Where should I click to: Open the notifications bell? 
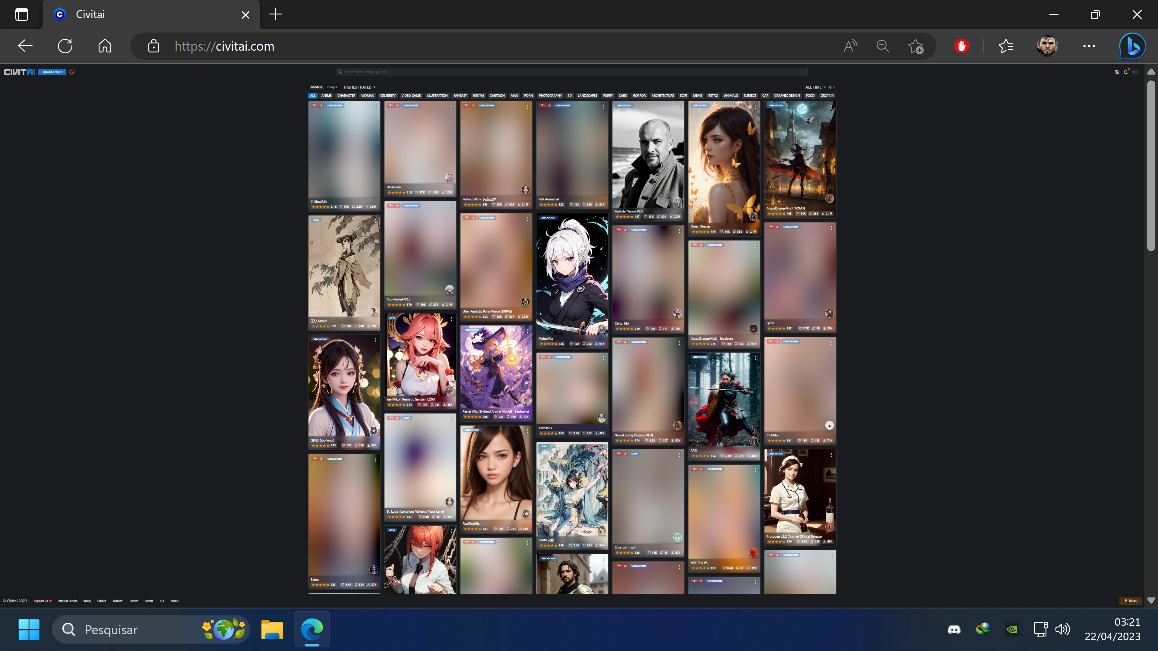[1126, 72]
